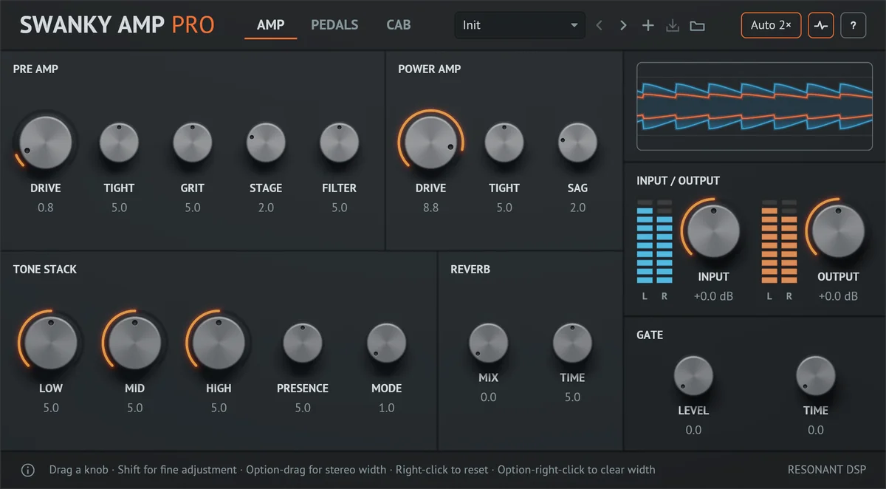Click the SAG value 2.0
The height and width of the screenshot is (489, 886).
click(577, 208)
